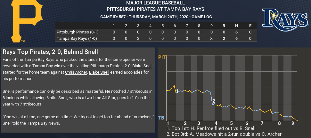Screen dimensions: 311x138
Task: Click Pittsburgh Pirates (0-1) in the box score
Action: tap(77, 32)
